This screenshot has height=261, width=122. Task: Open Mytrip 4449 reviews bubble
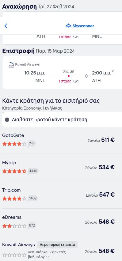(x=33, y=171)
